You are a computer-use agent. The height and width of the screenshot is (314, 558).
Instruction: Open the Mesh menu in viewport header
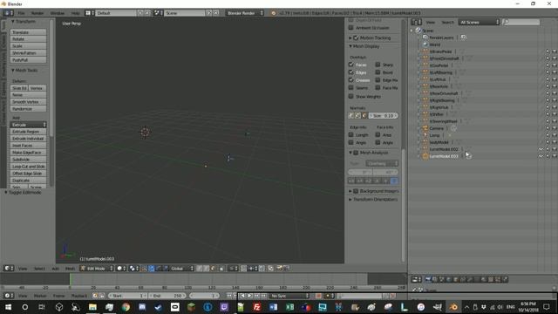[70, 269]
